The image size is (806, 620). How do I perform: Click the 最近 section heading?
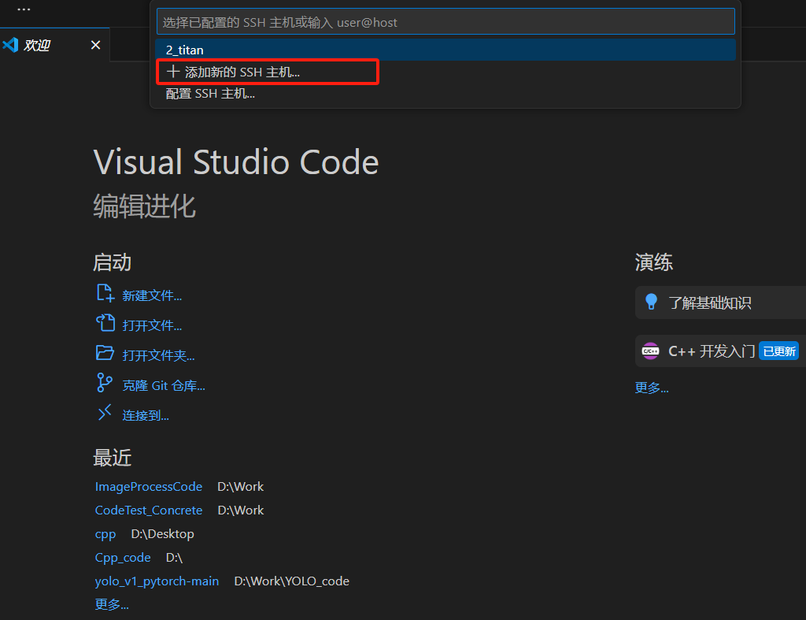pyautogui.click(x=112, y=458)
